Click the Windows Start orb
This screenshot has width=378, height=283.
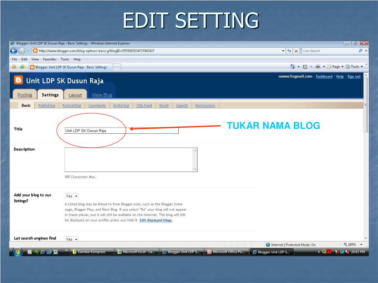point(17,252)
